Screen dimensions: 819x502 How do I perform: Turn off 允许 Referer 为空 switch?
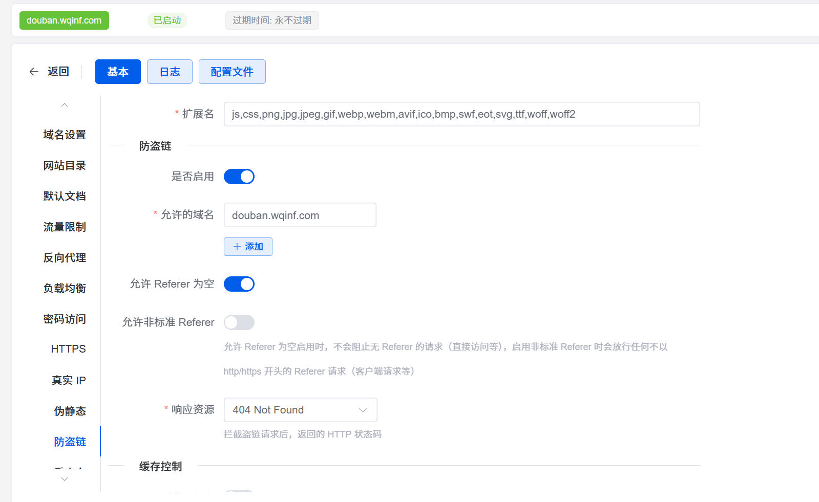tap(239, 284)
